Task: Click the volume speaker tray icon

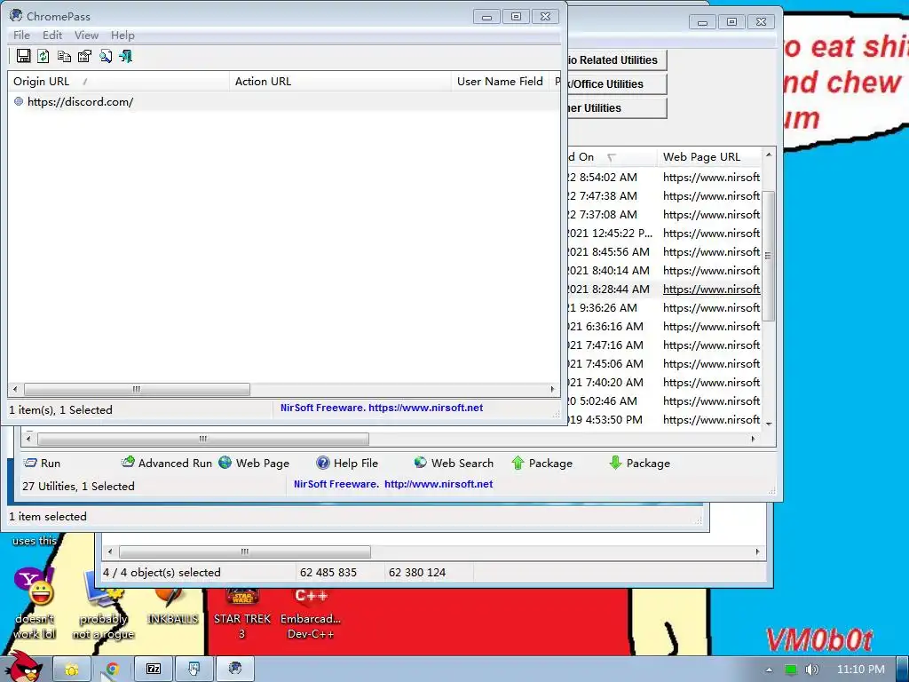Action: 811,670
